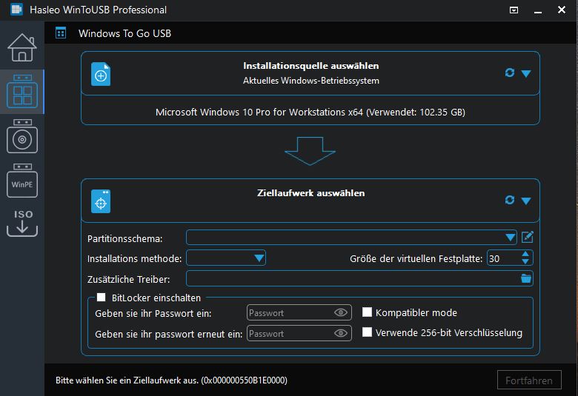The image size is (578, 396).
Task: Increase the virtual disk size value
Action: click(525, 254)
